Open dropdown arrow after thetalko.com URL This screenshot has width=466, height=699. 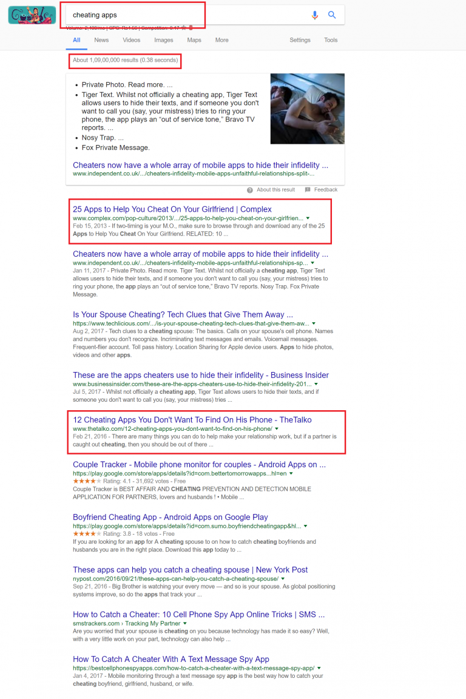click(x=277, y=429)
